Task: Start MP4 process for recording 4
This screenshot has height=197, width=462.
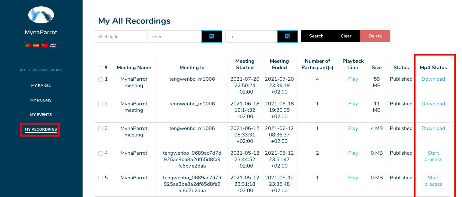Action: click(x=433, y=156)
